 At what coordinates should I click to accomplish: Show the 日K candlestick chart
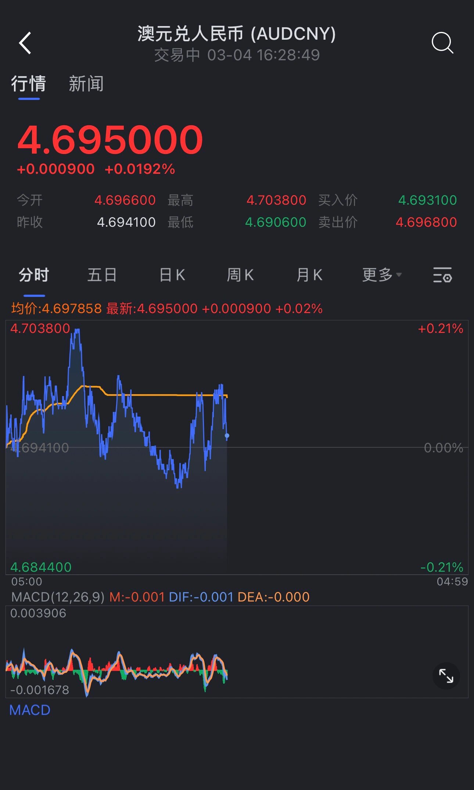(172, 275)
